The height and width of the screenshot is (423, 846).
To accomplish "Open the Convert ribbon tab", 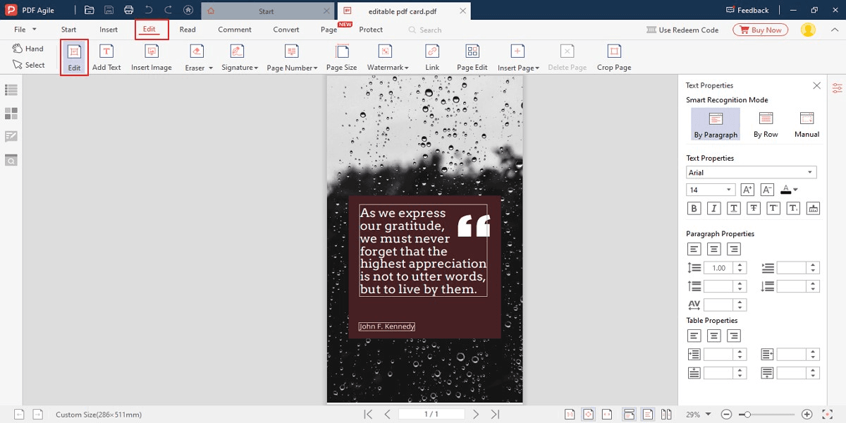I will pos(286,30).
